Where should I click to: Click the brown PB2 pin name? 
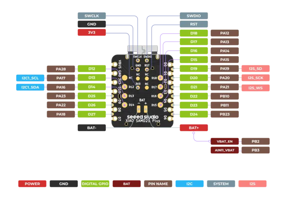(x=255, y=141)
